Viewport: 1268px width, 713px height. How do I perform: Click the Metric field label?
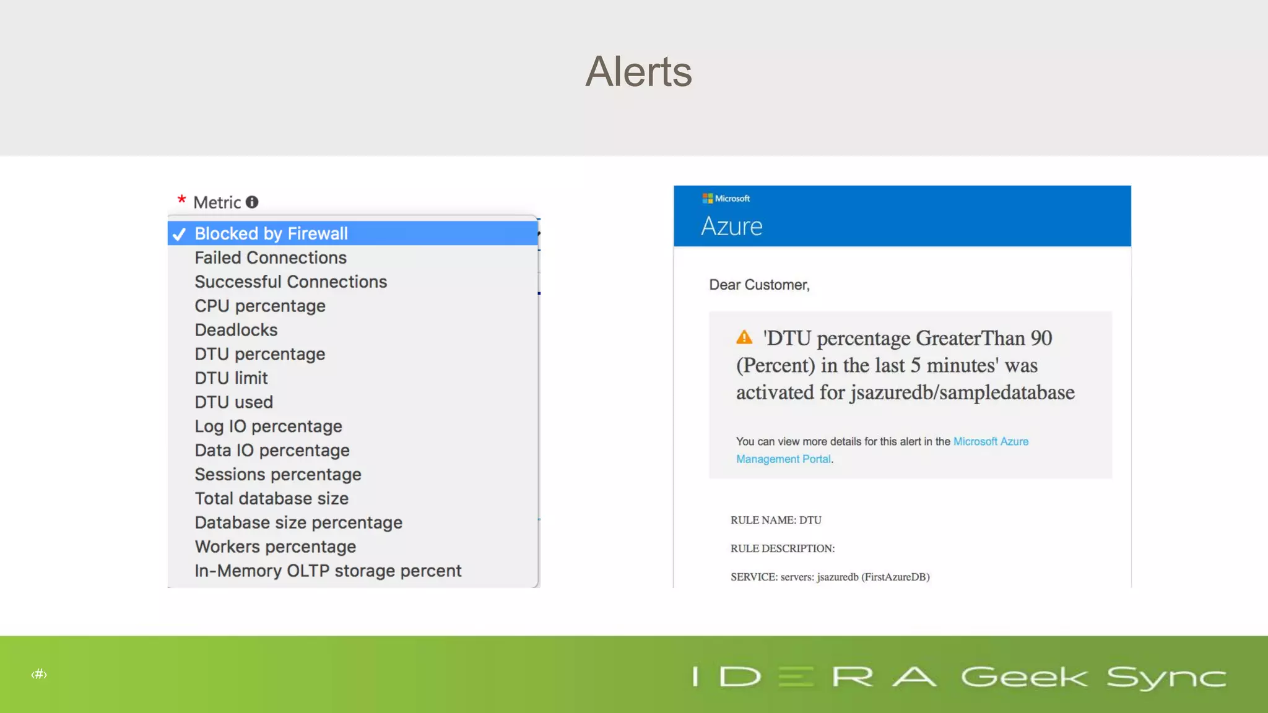coord(217,202)
